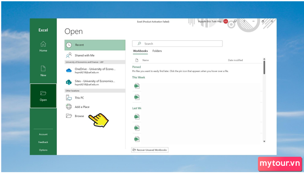Screen dimensions: 304x174
Task: Click the file list scrollbar thumb
Action: [264, 67]
